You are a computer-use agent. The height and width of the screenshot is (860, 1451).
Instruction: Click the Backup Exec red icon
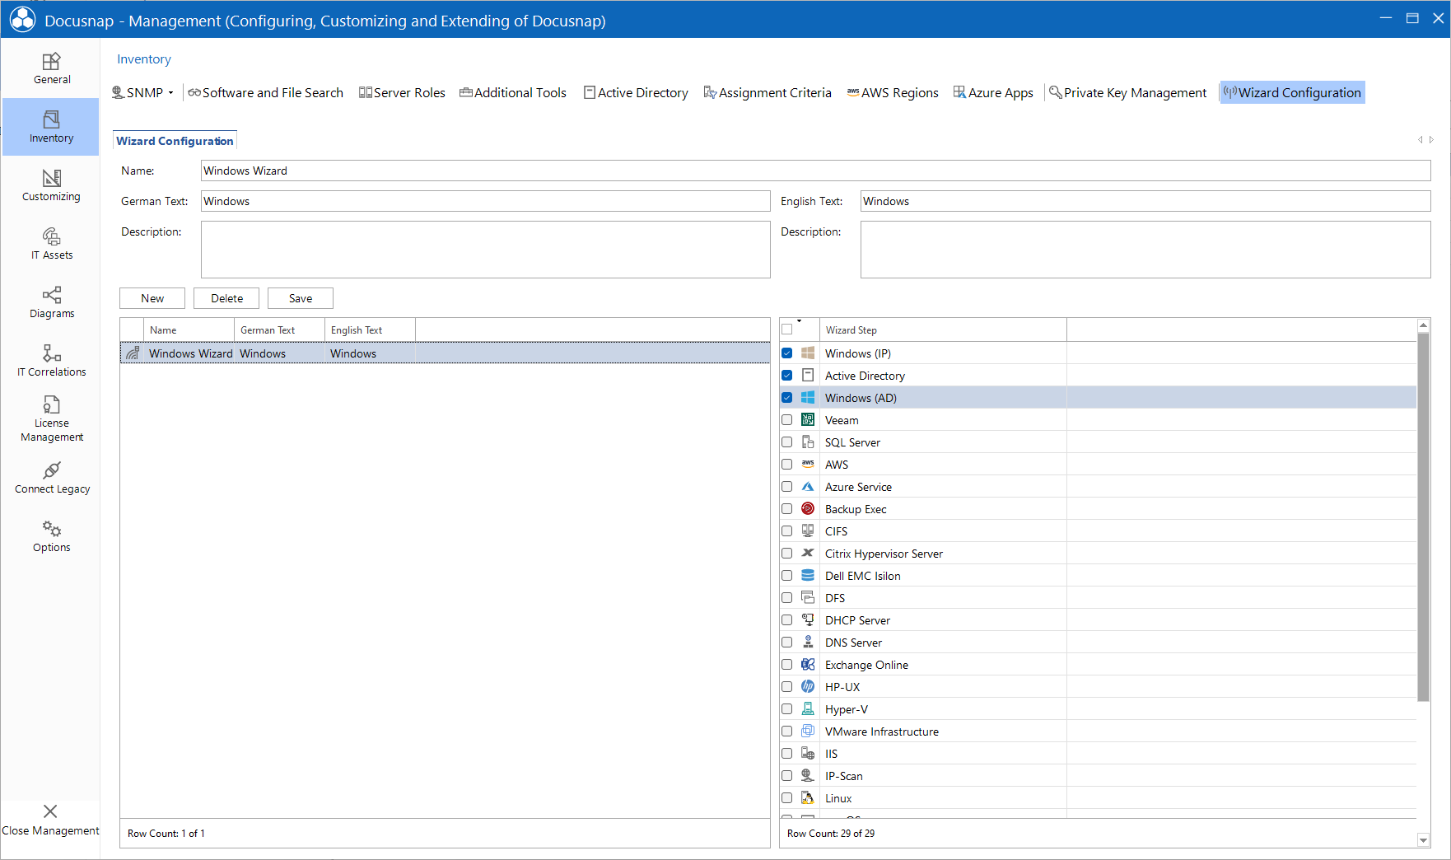click(x=808, y=509)
